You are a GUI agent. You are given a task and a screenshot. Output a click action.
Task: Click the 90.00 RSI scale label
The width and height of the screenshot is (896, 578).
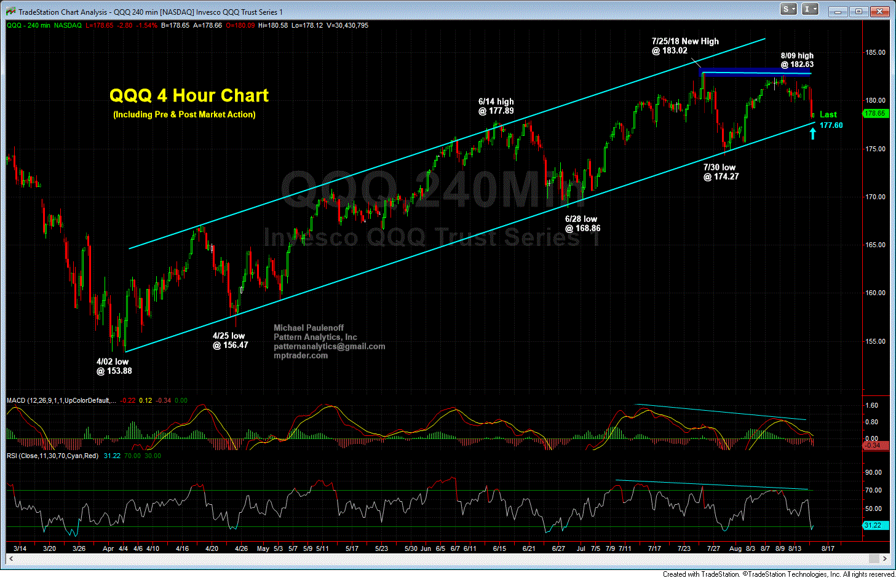(873, 472)
